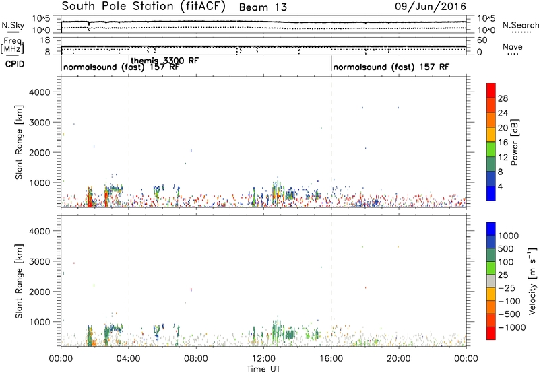539x373 pixels.
Task: Click the '-1000' label on the Velocity colorbar
Action: (511, 327)
